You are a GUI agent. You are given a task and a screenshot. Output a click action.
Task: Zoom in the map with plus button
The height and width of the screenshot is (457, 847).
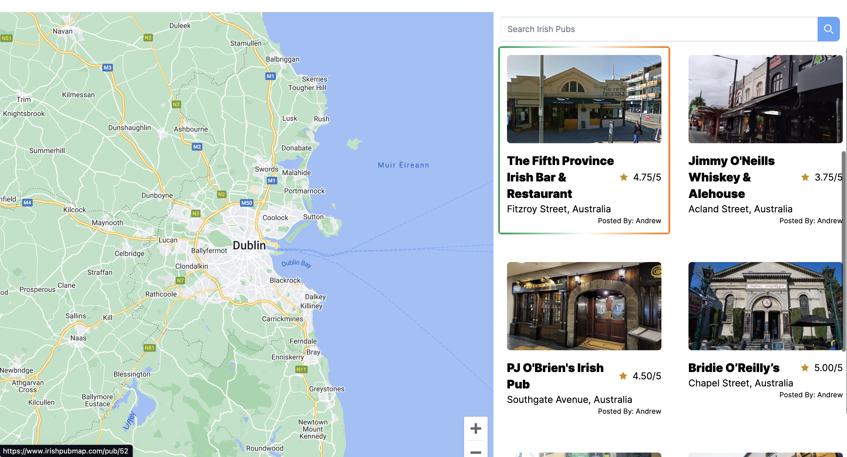(476, 428)
